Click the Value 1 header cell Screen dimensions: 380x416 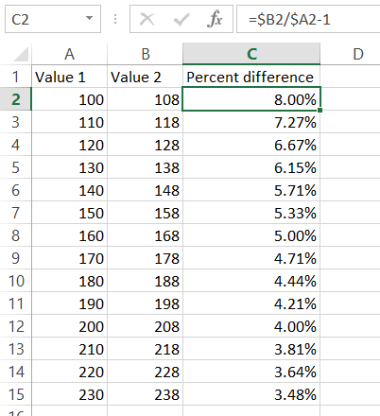pyautogui.click(x=69, y=77)
